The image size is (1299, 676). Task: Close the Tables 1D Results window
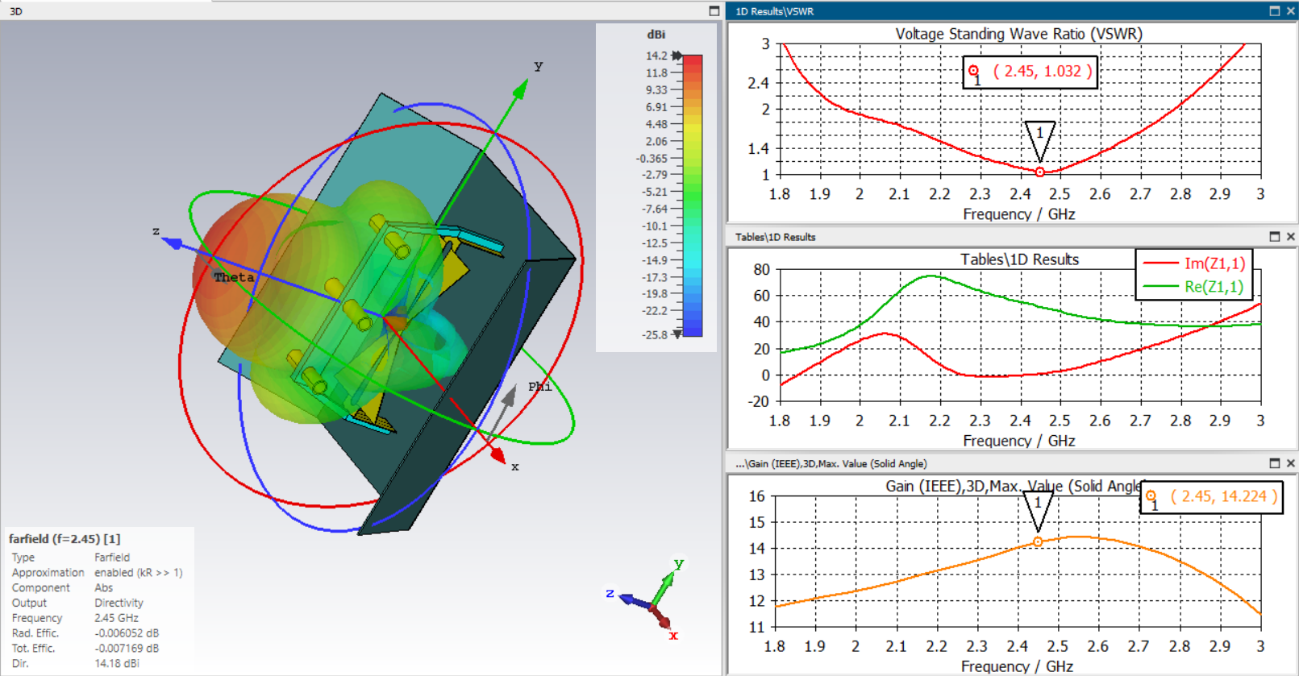point(1290,237)
